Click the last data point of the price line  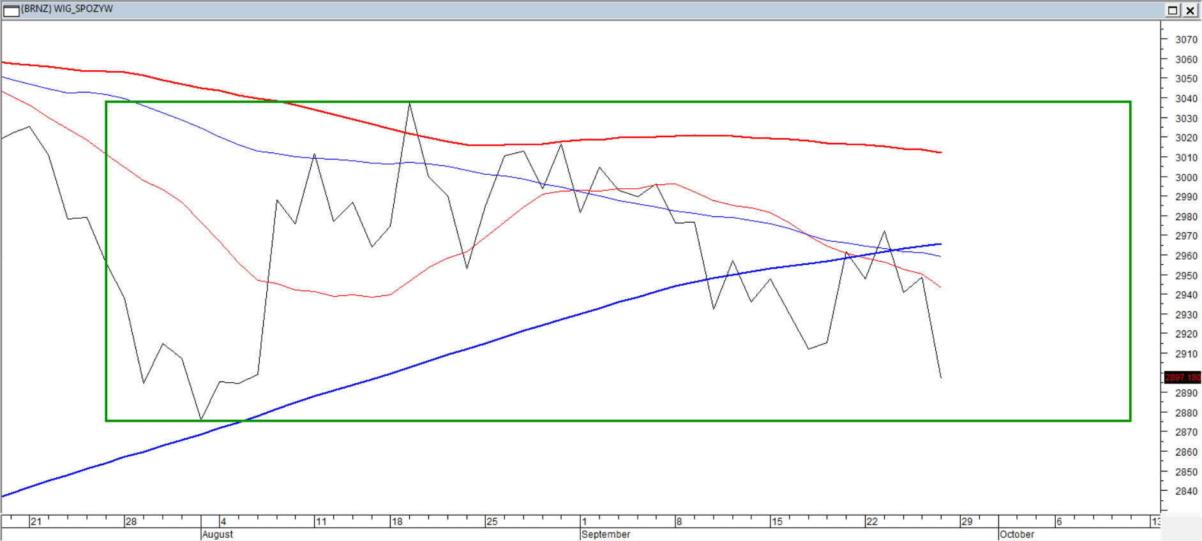click(941, 378)
